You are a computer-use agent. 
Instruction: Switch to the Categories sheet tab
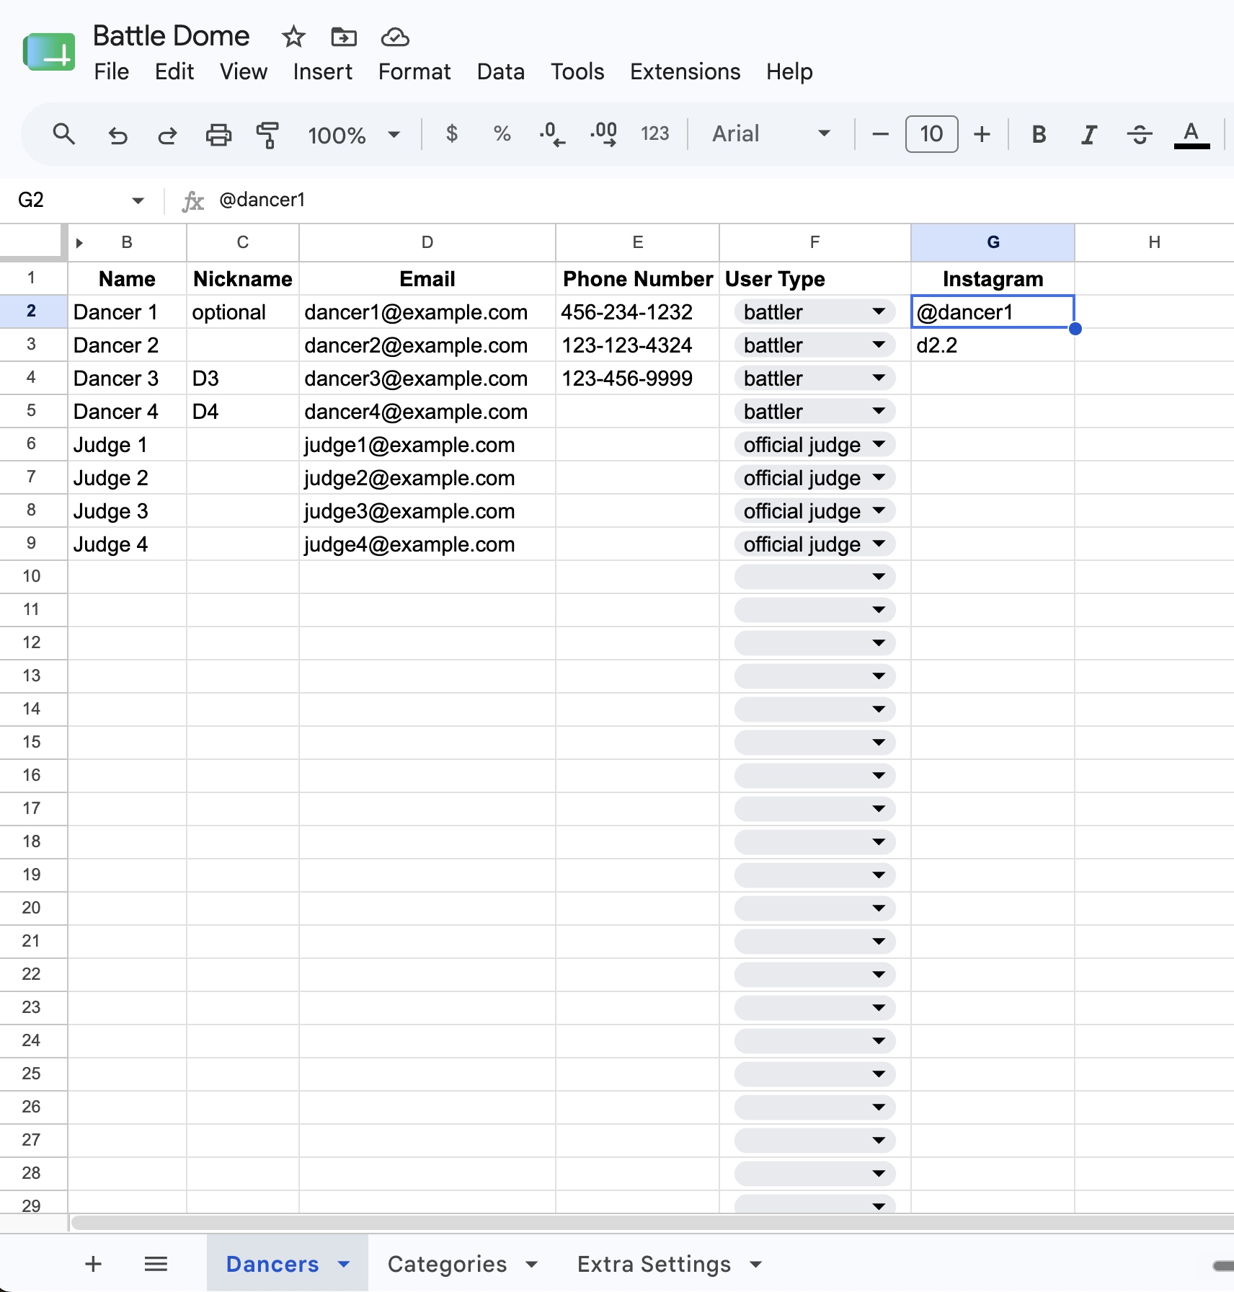coord(448,1264)
